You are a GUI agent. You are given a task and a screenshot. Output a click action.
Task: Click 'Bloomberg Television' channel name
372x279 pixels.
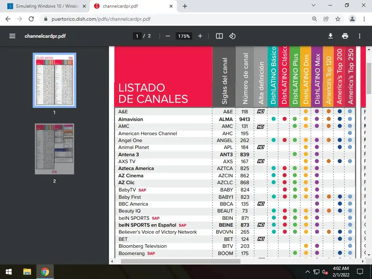pyautogui.click(x=142, y=246)
